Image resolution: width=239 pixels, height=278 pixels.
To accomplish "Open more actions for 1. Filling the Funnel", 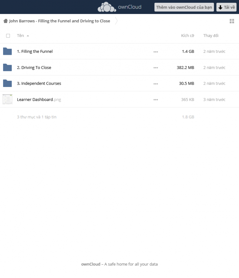I will point(156,52).
